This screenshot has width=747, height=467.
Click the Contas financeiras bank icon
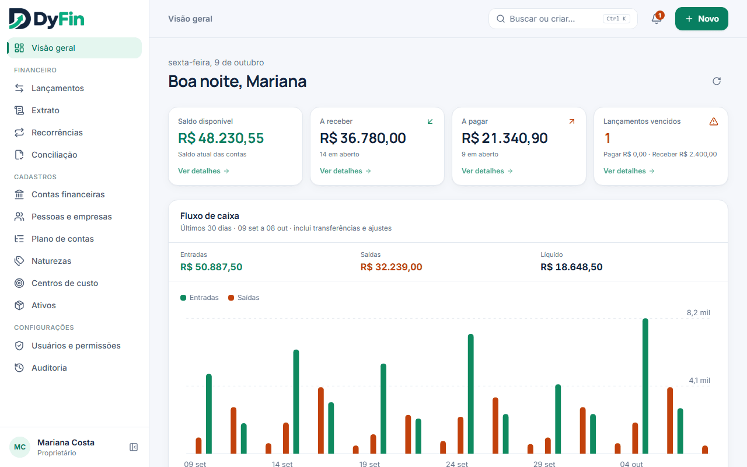point(19,194)
